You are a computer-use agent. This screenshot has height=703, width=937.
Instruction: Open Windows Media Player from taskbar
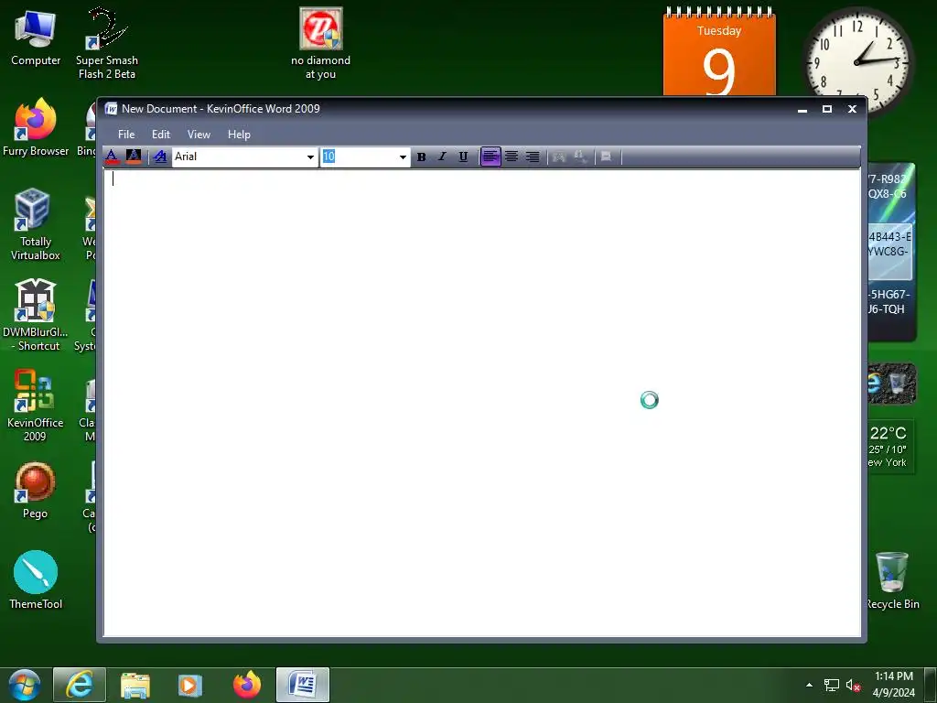[x=190, y=685]
